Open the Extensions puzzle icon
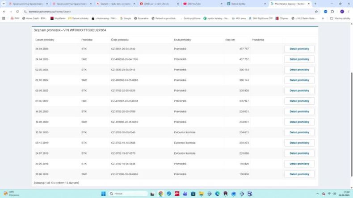This screenshot has height=198, width=353. (x=332, y=12)
